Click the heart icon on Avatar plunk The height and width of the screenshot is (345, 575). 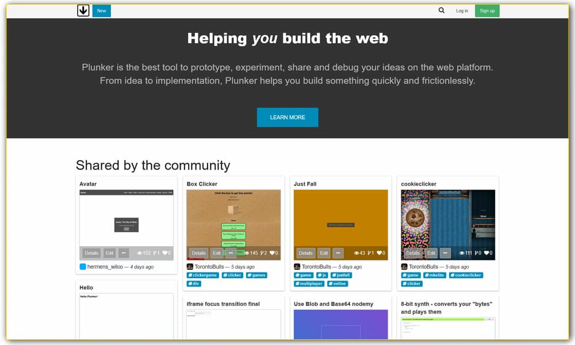[165, 253]
